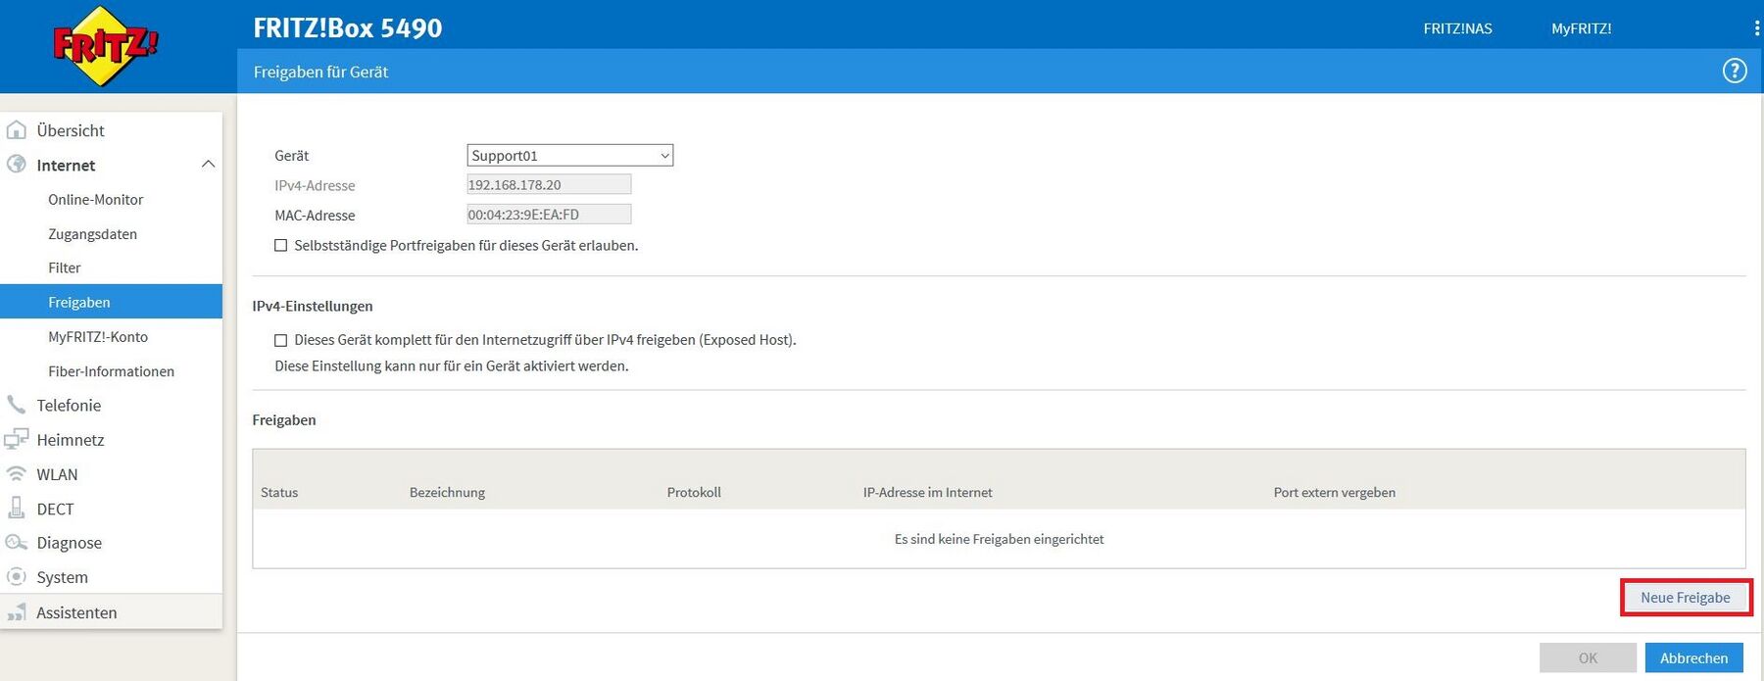The height and width of the screenshot is (681, 1764).
Task: Click the 'Freigaben für Gerät' heading
Action: tap(321, 72)
